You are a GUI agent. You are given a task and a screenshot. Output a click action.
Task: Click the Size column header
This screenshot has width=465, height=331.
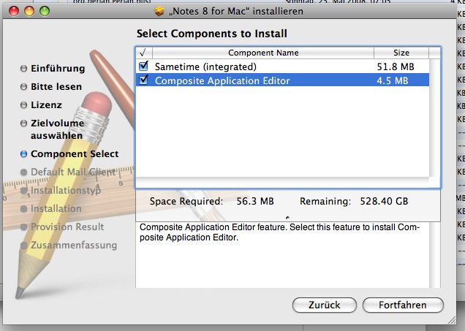(x=401, y=53)
